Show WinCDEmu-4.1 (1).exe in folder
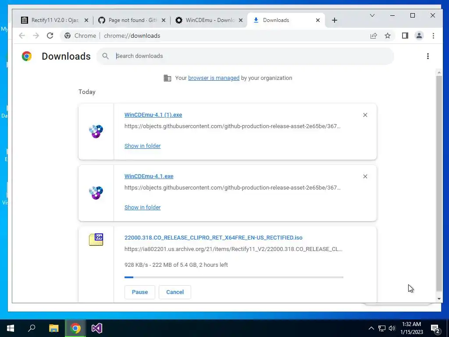 [x=143, y=146]
